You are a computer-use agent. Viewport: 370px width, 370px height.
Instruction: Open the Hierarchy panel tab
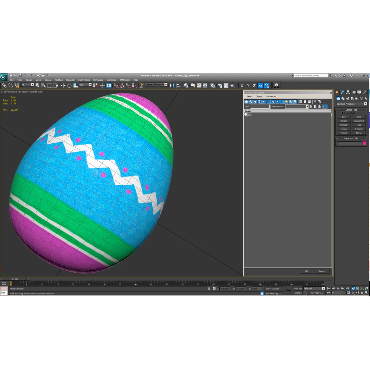[x=348, y=92]
